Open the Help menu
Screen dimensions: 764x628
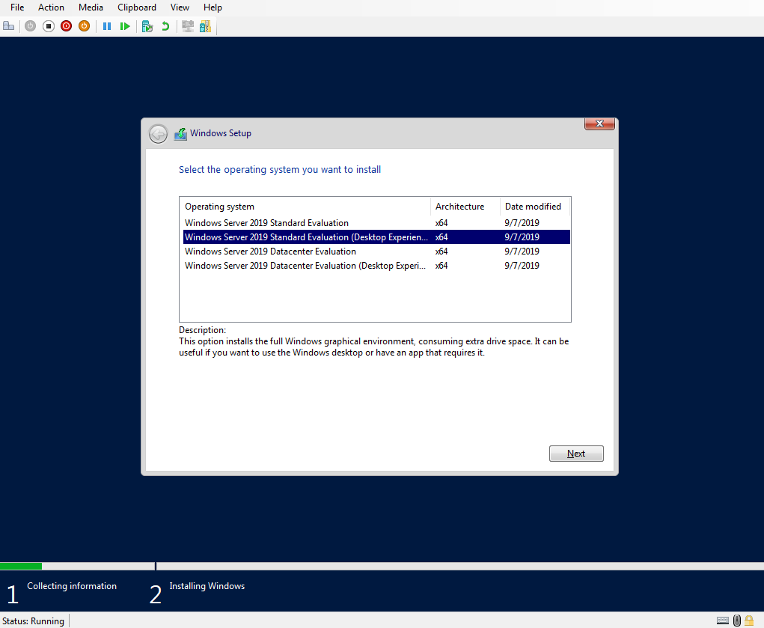point(213,7)
